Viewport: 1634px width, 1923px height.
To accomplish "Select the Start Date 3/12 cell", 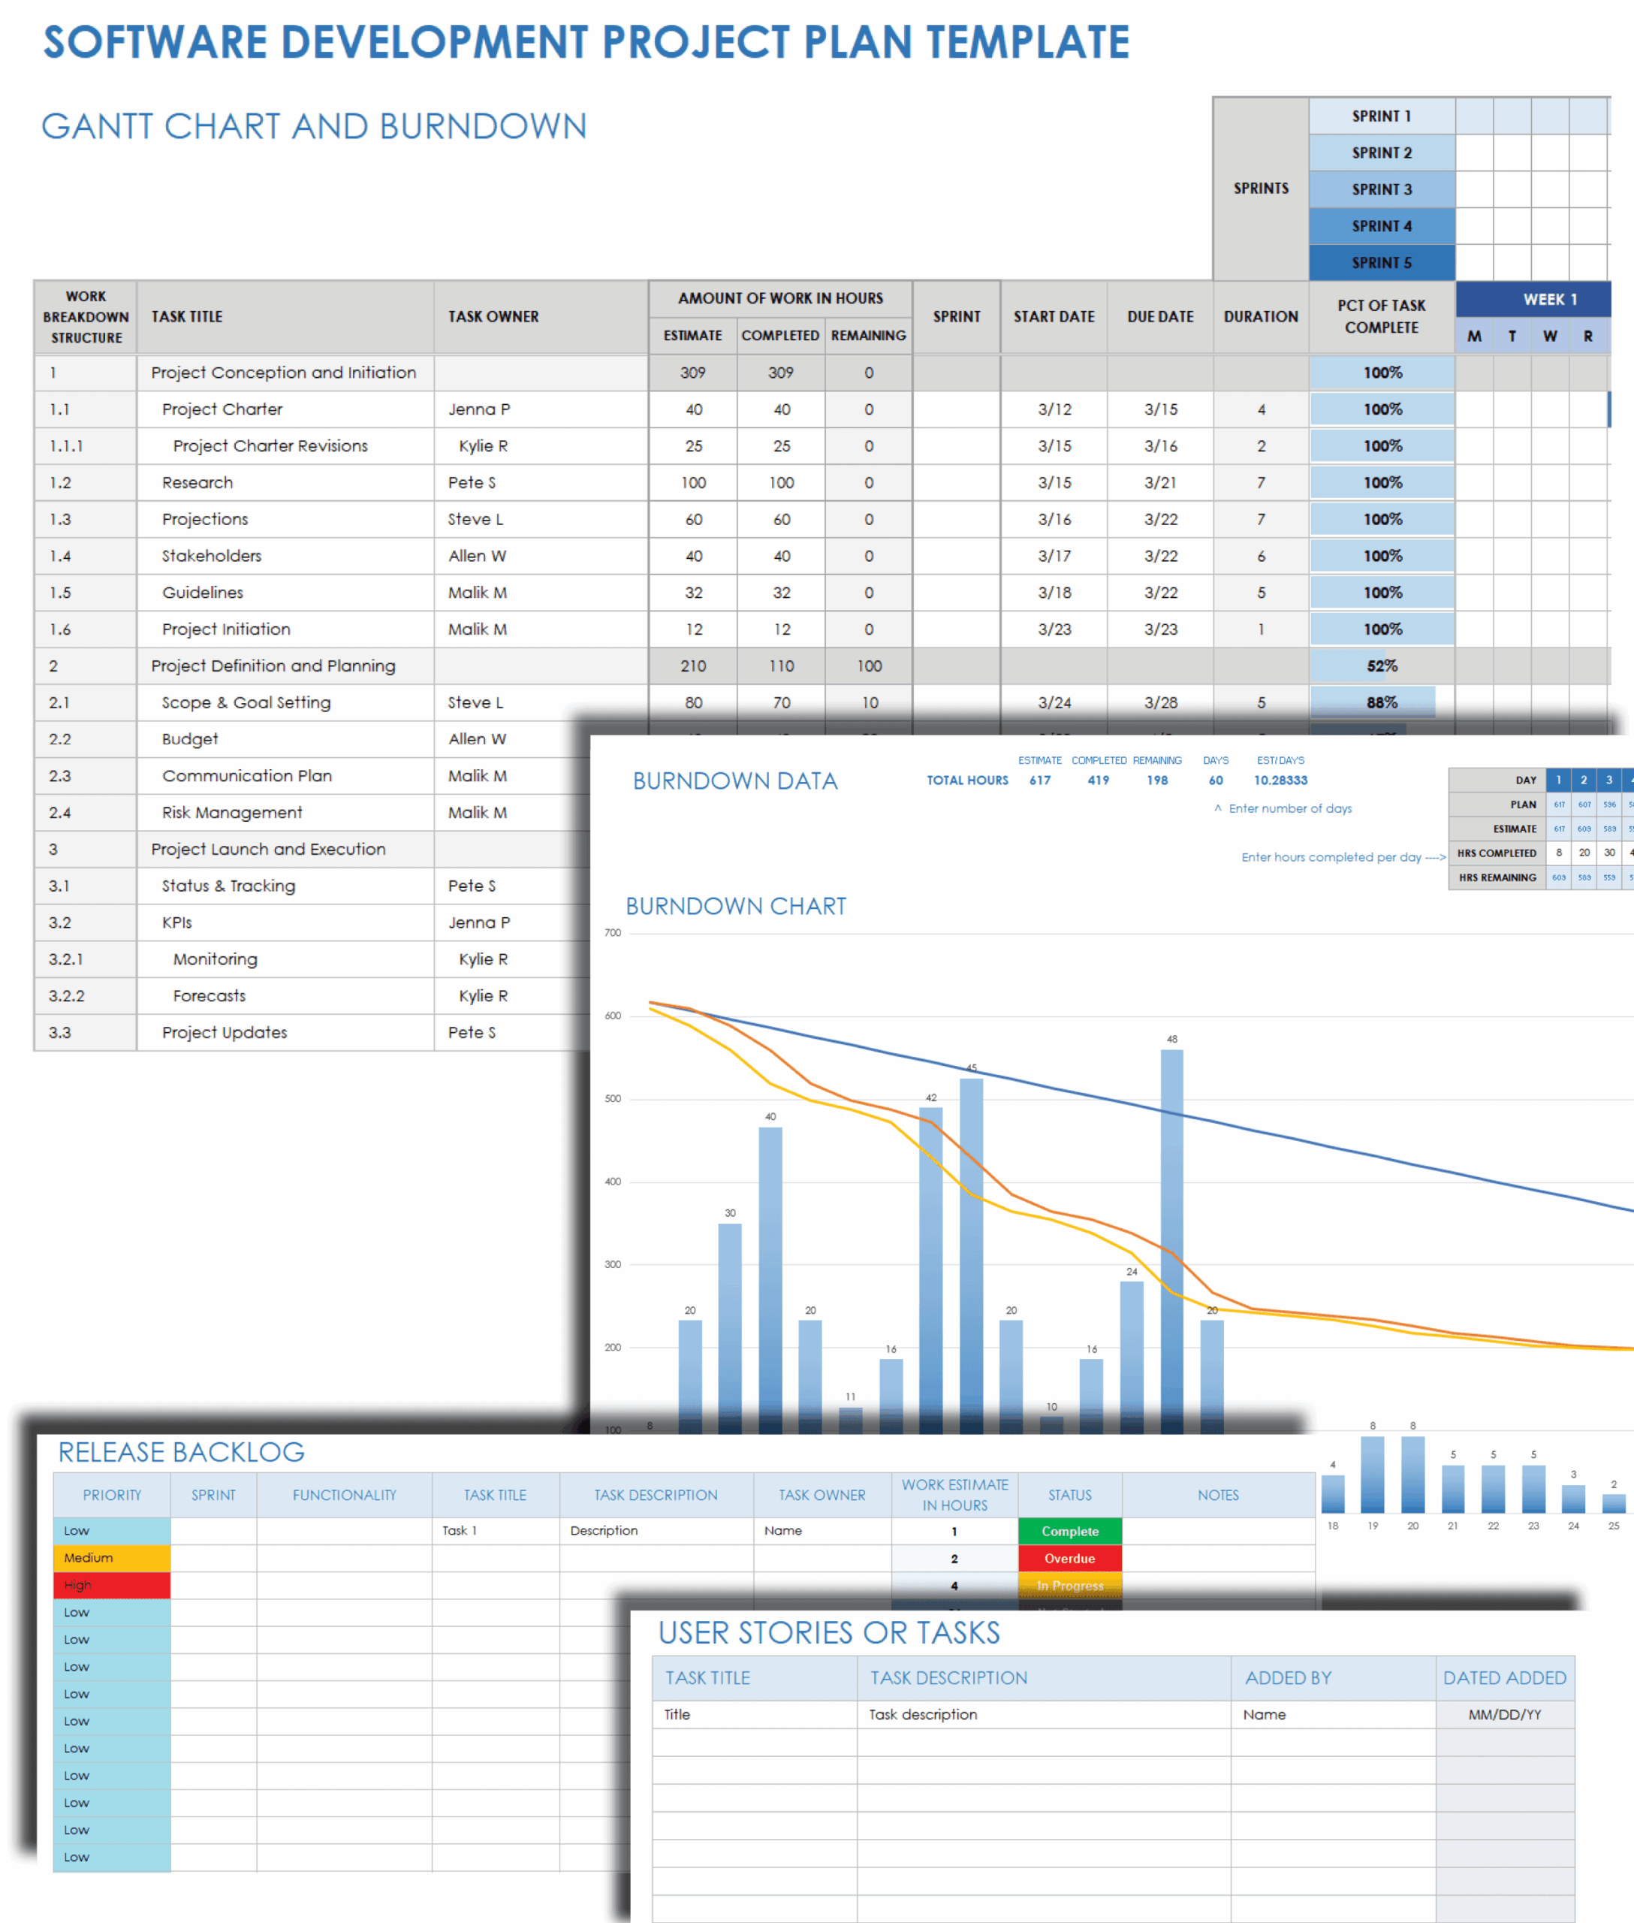I will (1054, 409).
